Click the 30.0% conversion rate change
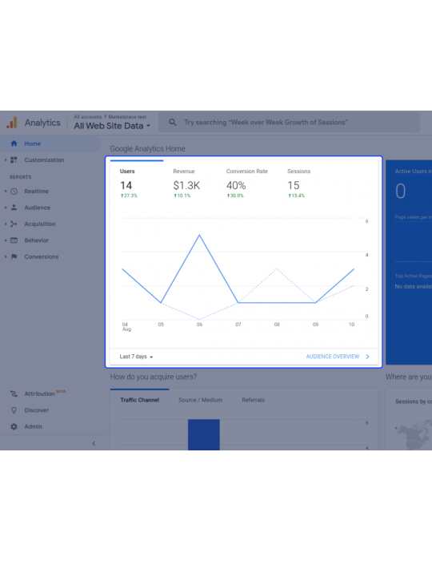432x561 pixels. [x=235, y=196]
